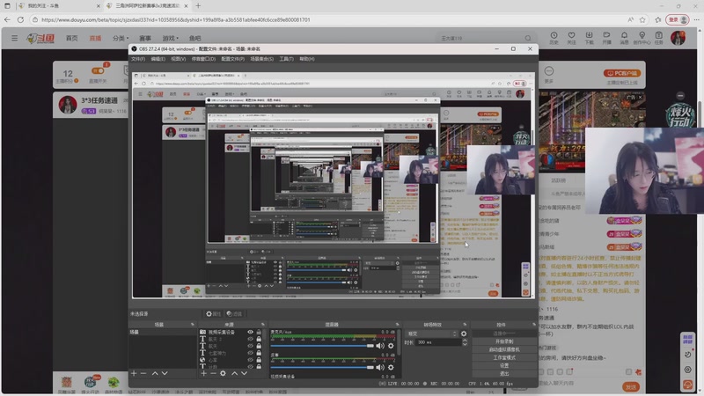This screenshot has width=704, height=396.
Task: Pop out the 混音器 dock panel
Action: pos(398,324)
